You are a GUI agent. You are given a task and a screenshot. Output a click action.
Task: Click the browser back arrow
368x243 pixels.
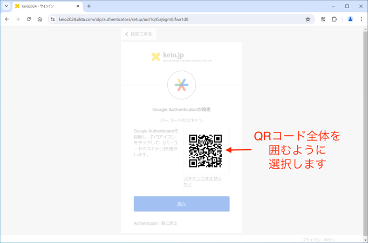click(x=7, y=19)
